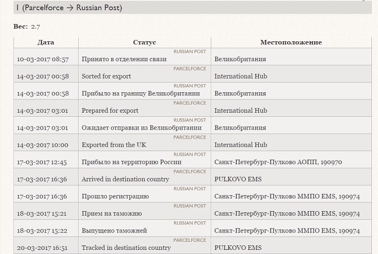
Task: Click the ММПО EMS location in the 'Прием на таможню' row
Action: pos(287,214)
